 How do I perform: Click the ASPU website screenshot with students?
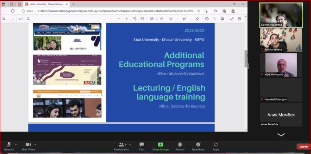tap(67, 104)
